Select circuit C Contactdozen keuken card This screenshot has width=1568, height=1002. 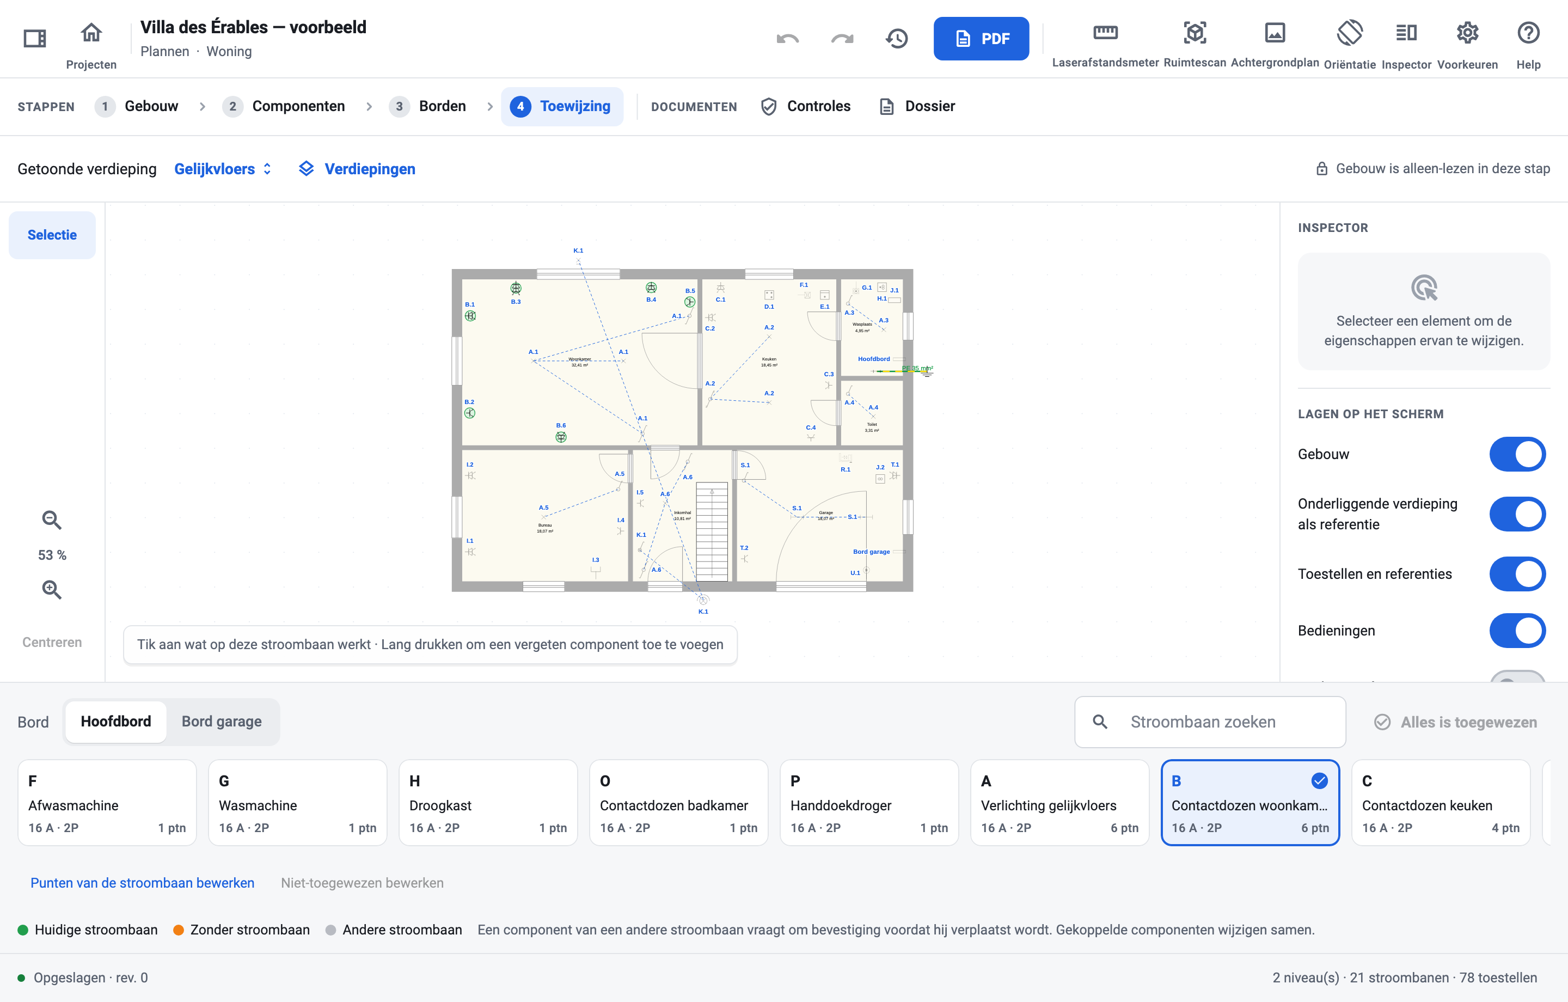[x=1441, y=803]
